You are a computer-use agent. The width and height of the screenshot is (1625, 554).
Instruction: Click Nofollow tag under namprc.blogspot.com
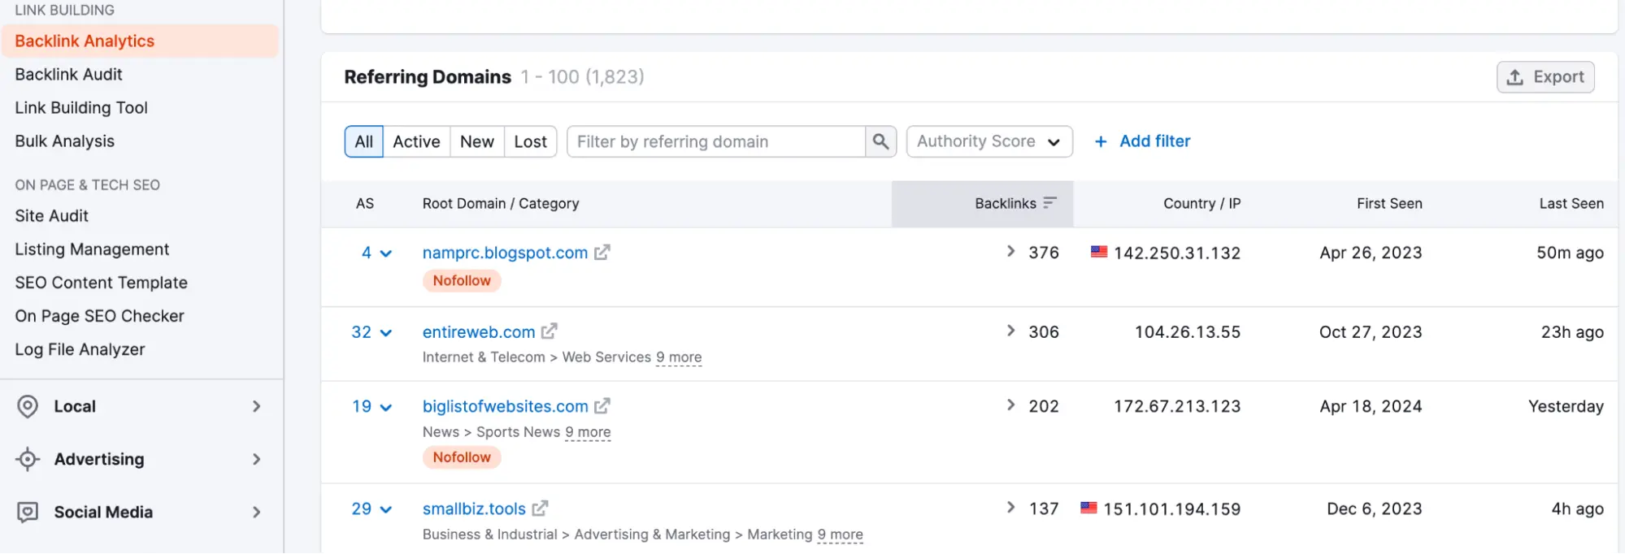(462, 280)
